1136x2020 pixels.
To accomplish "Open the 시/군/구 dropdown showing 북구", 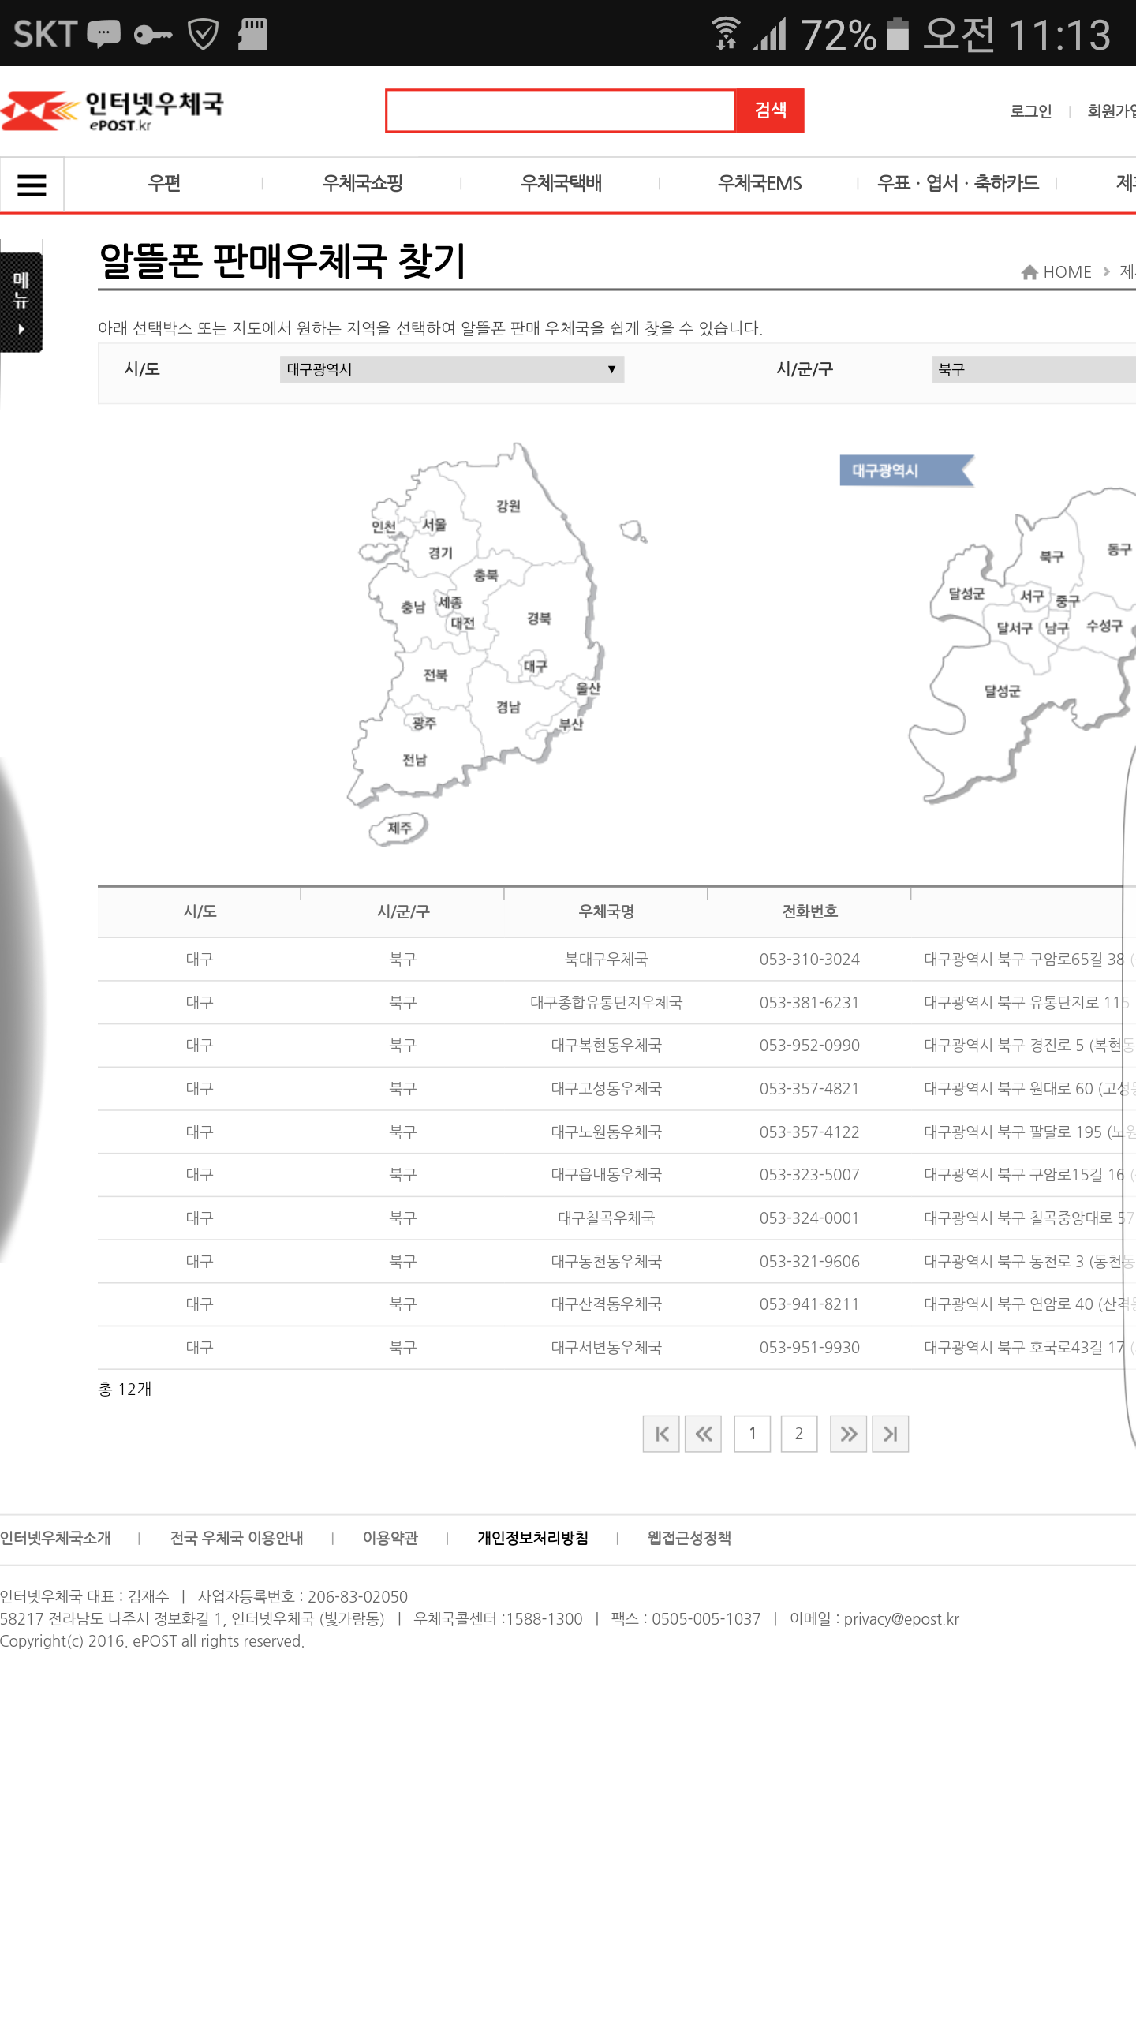I will [x=1033, y=369].
